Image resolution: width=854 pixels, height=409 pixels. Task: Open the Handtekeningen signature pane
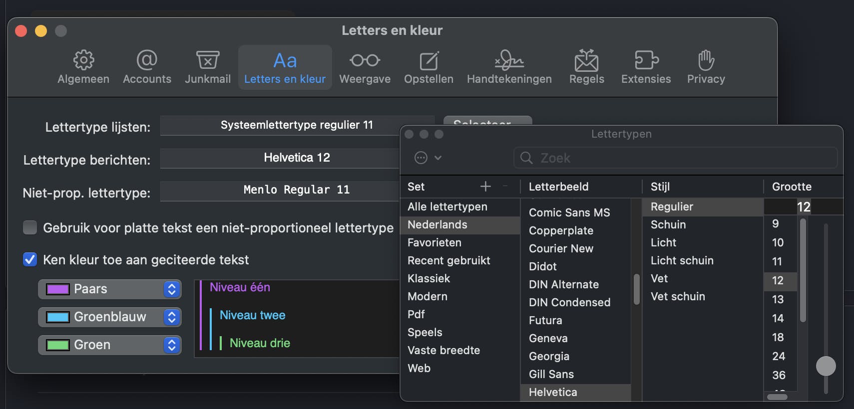(x=509, y=67)
